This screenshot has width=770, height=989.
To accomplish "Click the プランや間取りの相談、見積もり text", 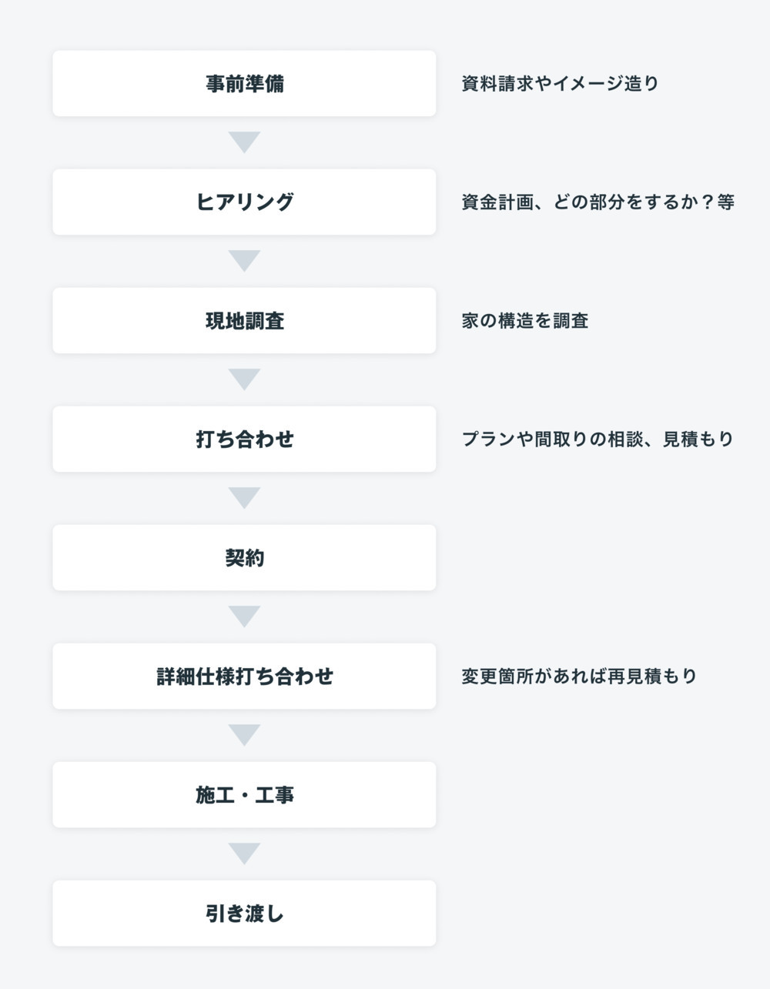I will click(598, 439).
